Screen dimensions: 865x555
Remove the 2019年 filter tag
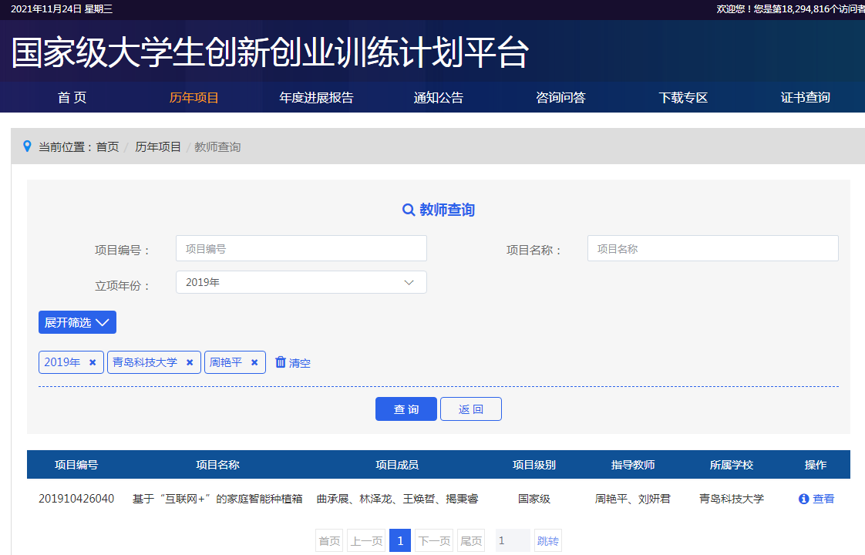click(93, 362)
